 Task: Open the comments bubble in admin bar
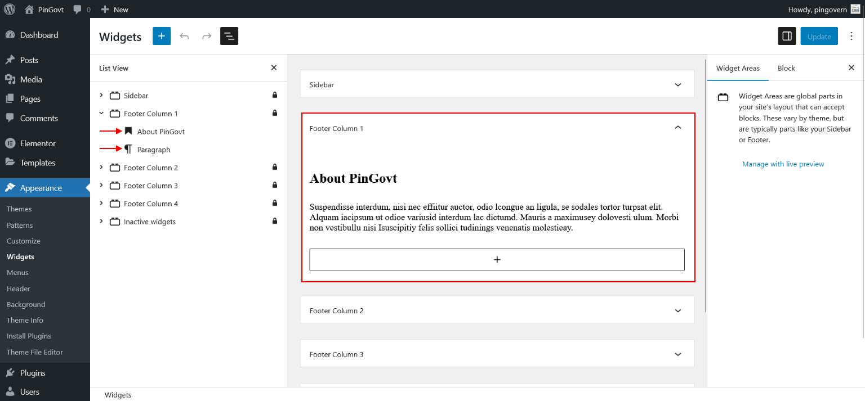(x=81, y=9)
